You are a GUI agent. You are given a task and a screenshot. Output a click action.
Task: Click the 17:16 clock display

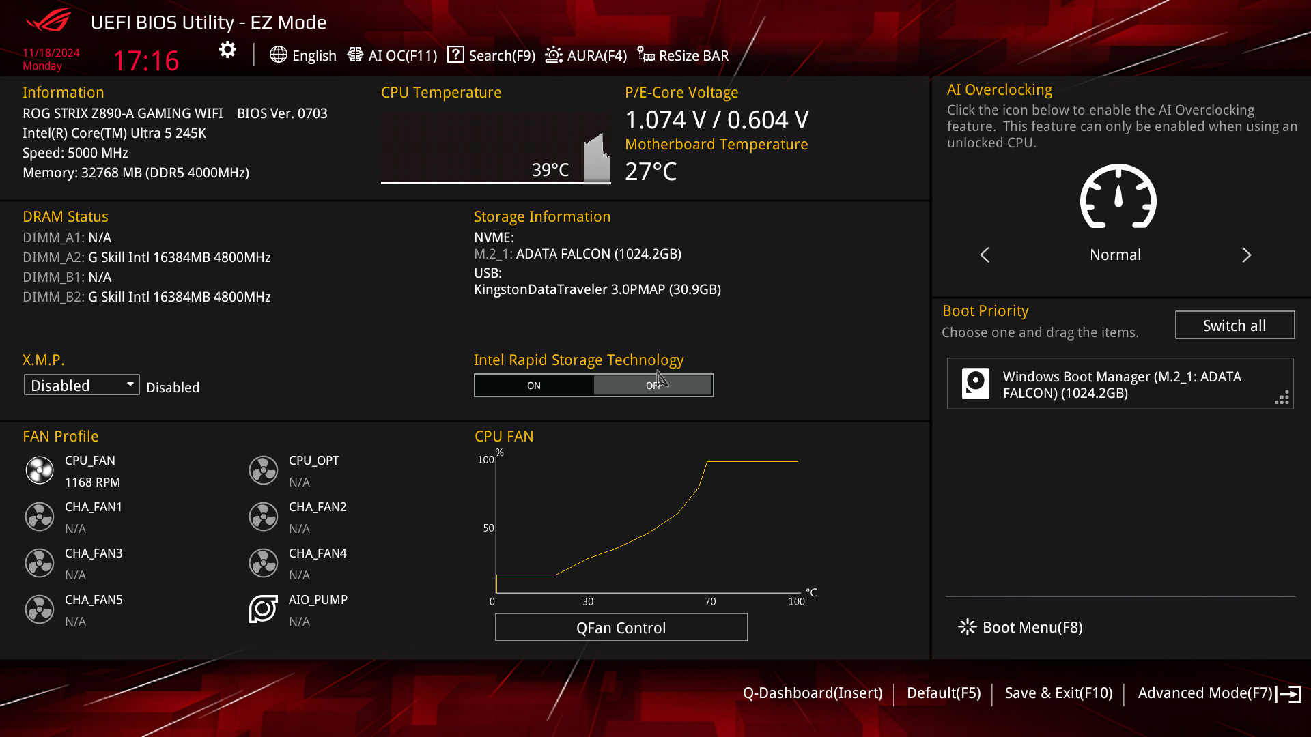[x=146, y=61]
